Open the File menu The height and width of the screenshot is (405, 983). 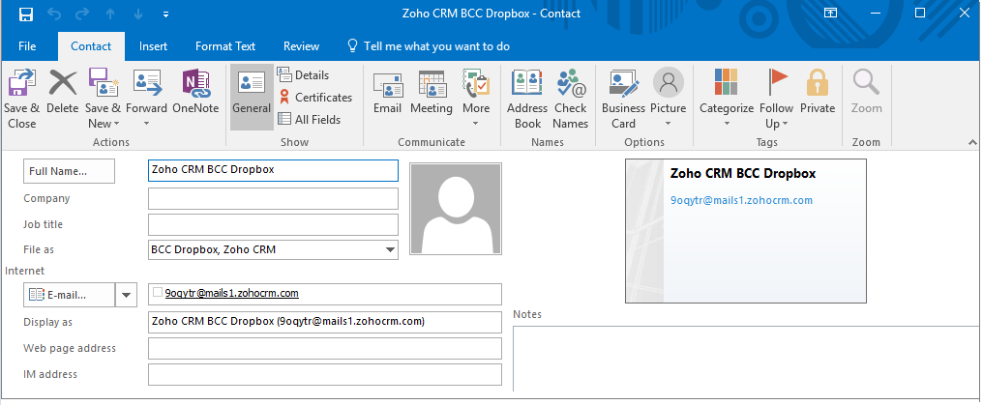[28, 46]
